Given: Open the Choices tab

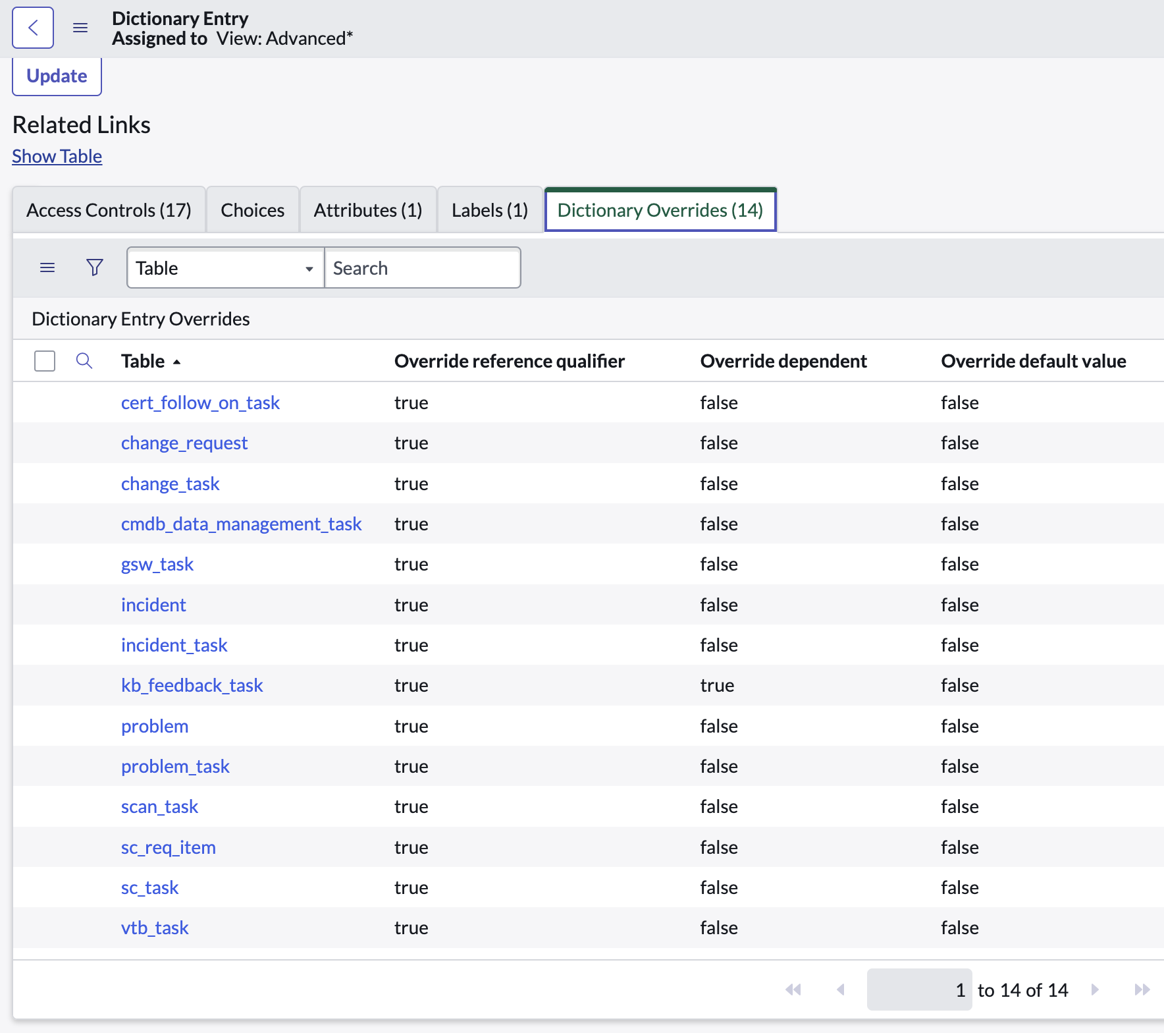Looking at the screenshot, I should 252,209.
